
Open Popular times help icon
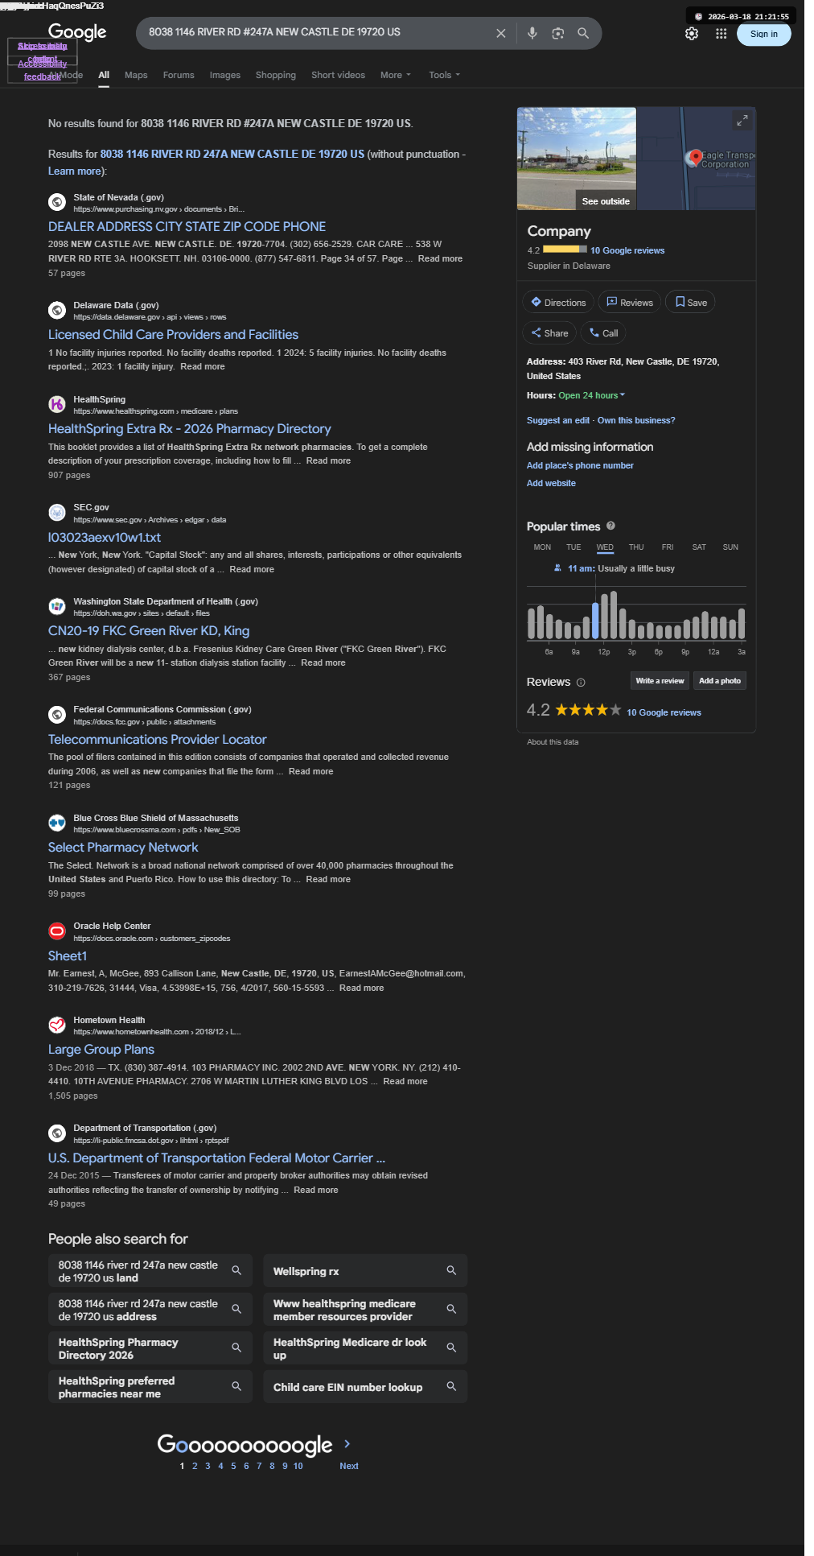[610, 526]
